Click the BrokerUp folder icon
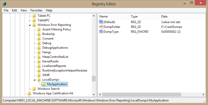This screenshot has height=105, width=208. [39, 34]
